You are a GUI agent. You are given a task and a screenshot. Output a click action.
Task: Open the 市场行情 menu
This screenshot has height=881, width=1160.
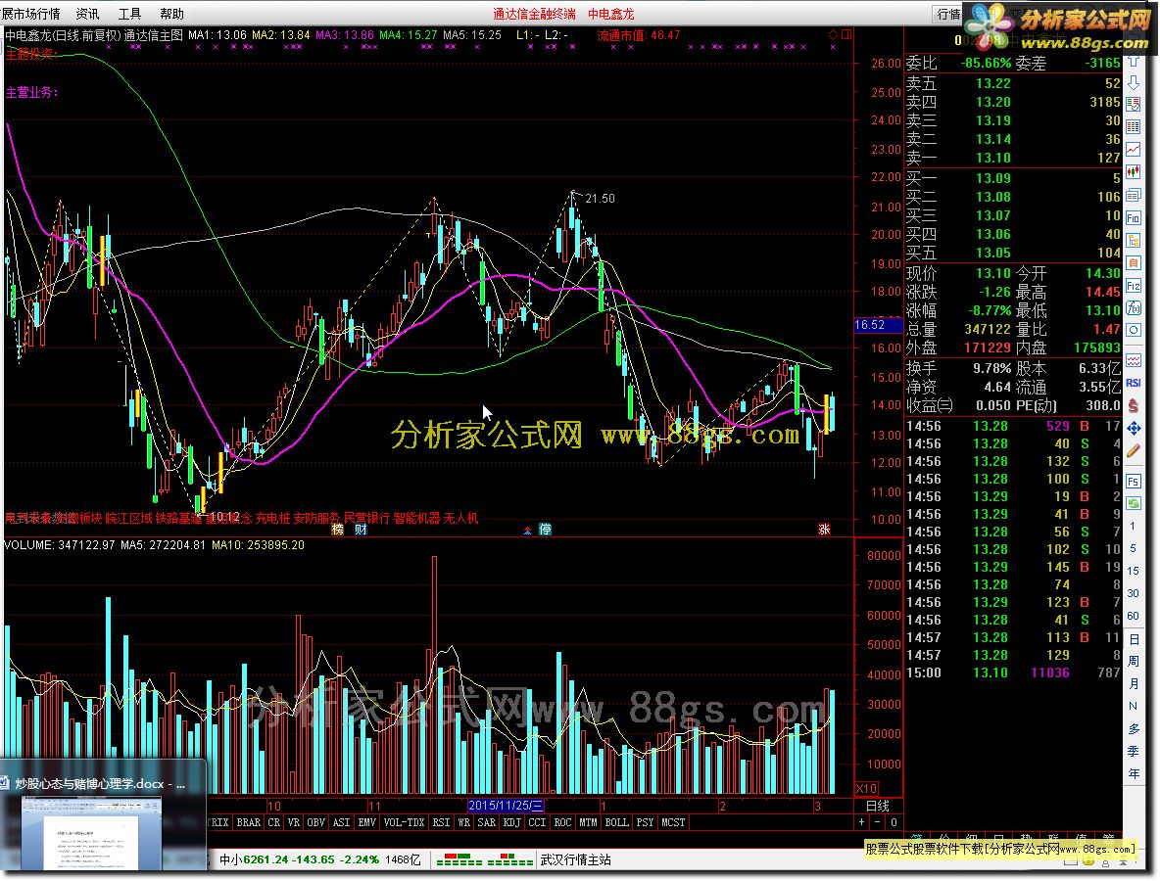(31, 14)
